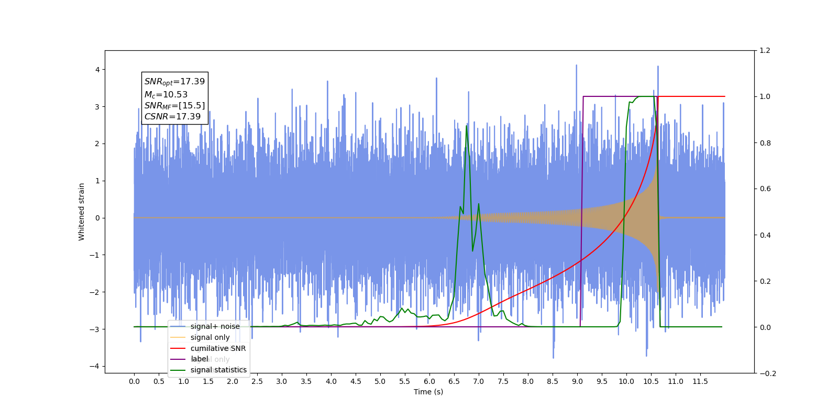Click the right y-axis tick label 1.2

(x=765, y=51)
